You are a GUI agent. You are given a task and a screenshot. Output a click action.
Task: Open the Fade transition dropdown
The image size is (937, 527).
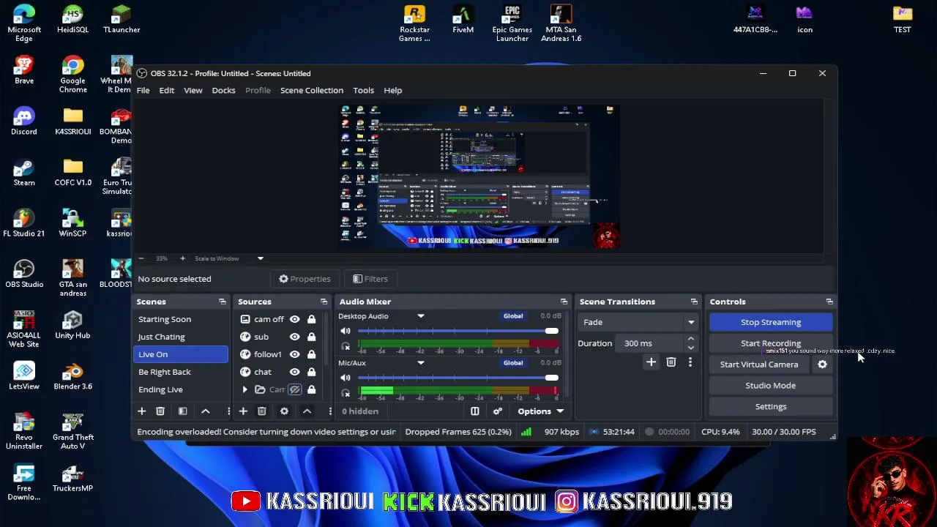click(x=638, y=322)
